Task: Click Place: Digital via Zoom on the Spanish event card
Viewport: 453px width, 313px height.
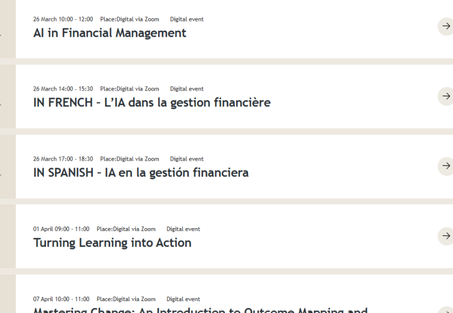Action: click(130, 159)
